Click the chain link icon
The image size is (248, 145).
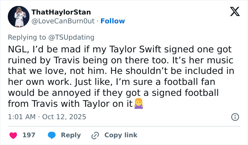[95, 135]
